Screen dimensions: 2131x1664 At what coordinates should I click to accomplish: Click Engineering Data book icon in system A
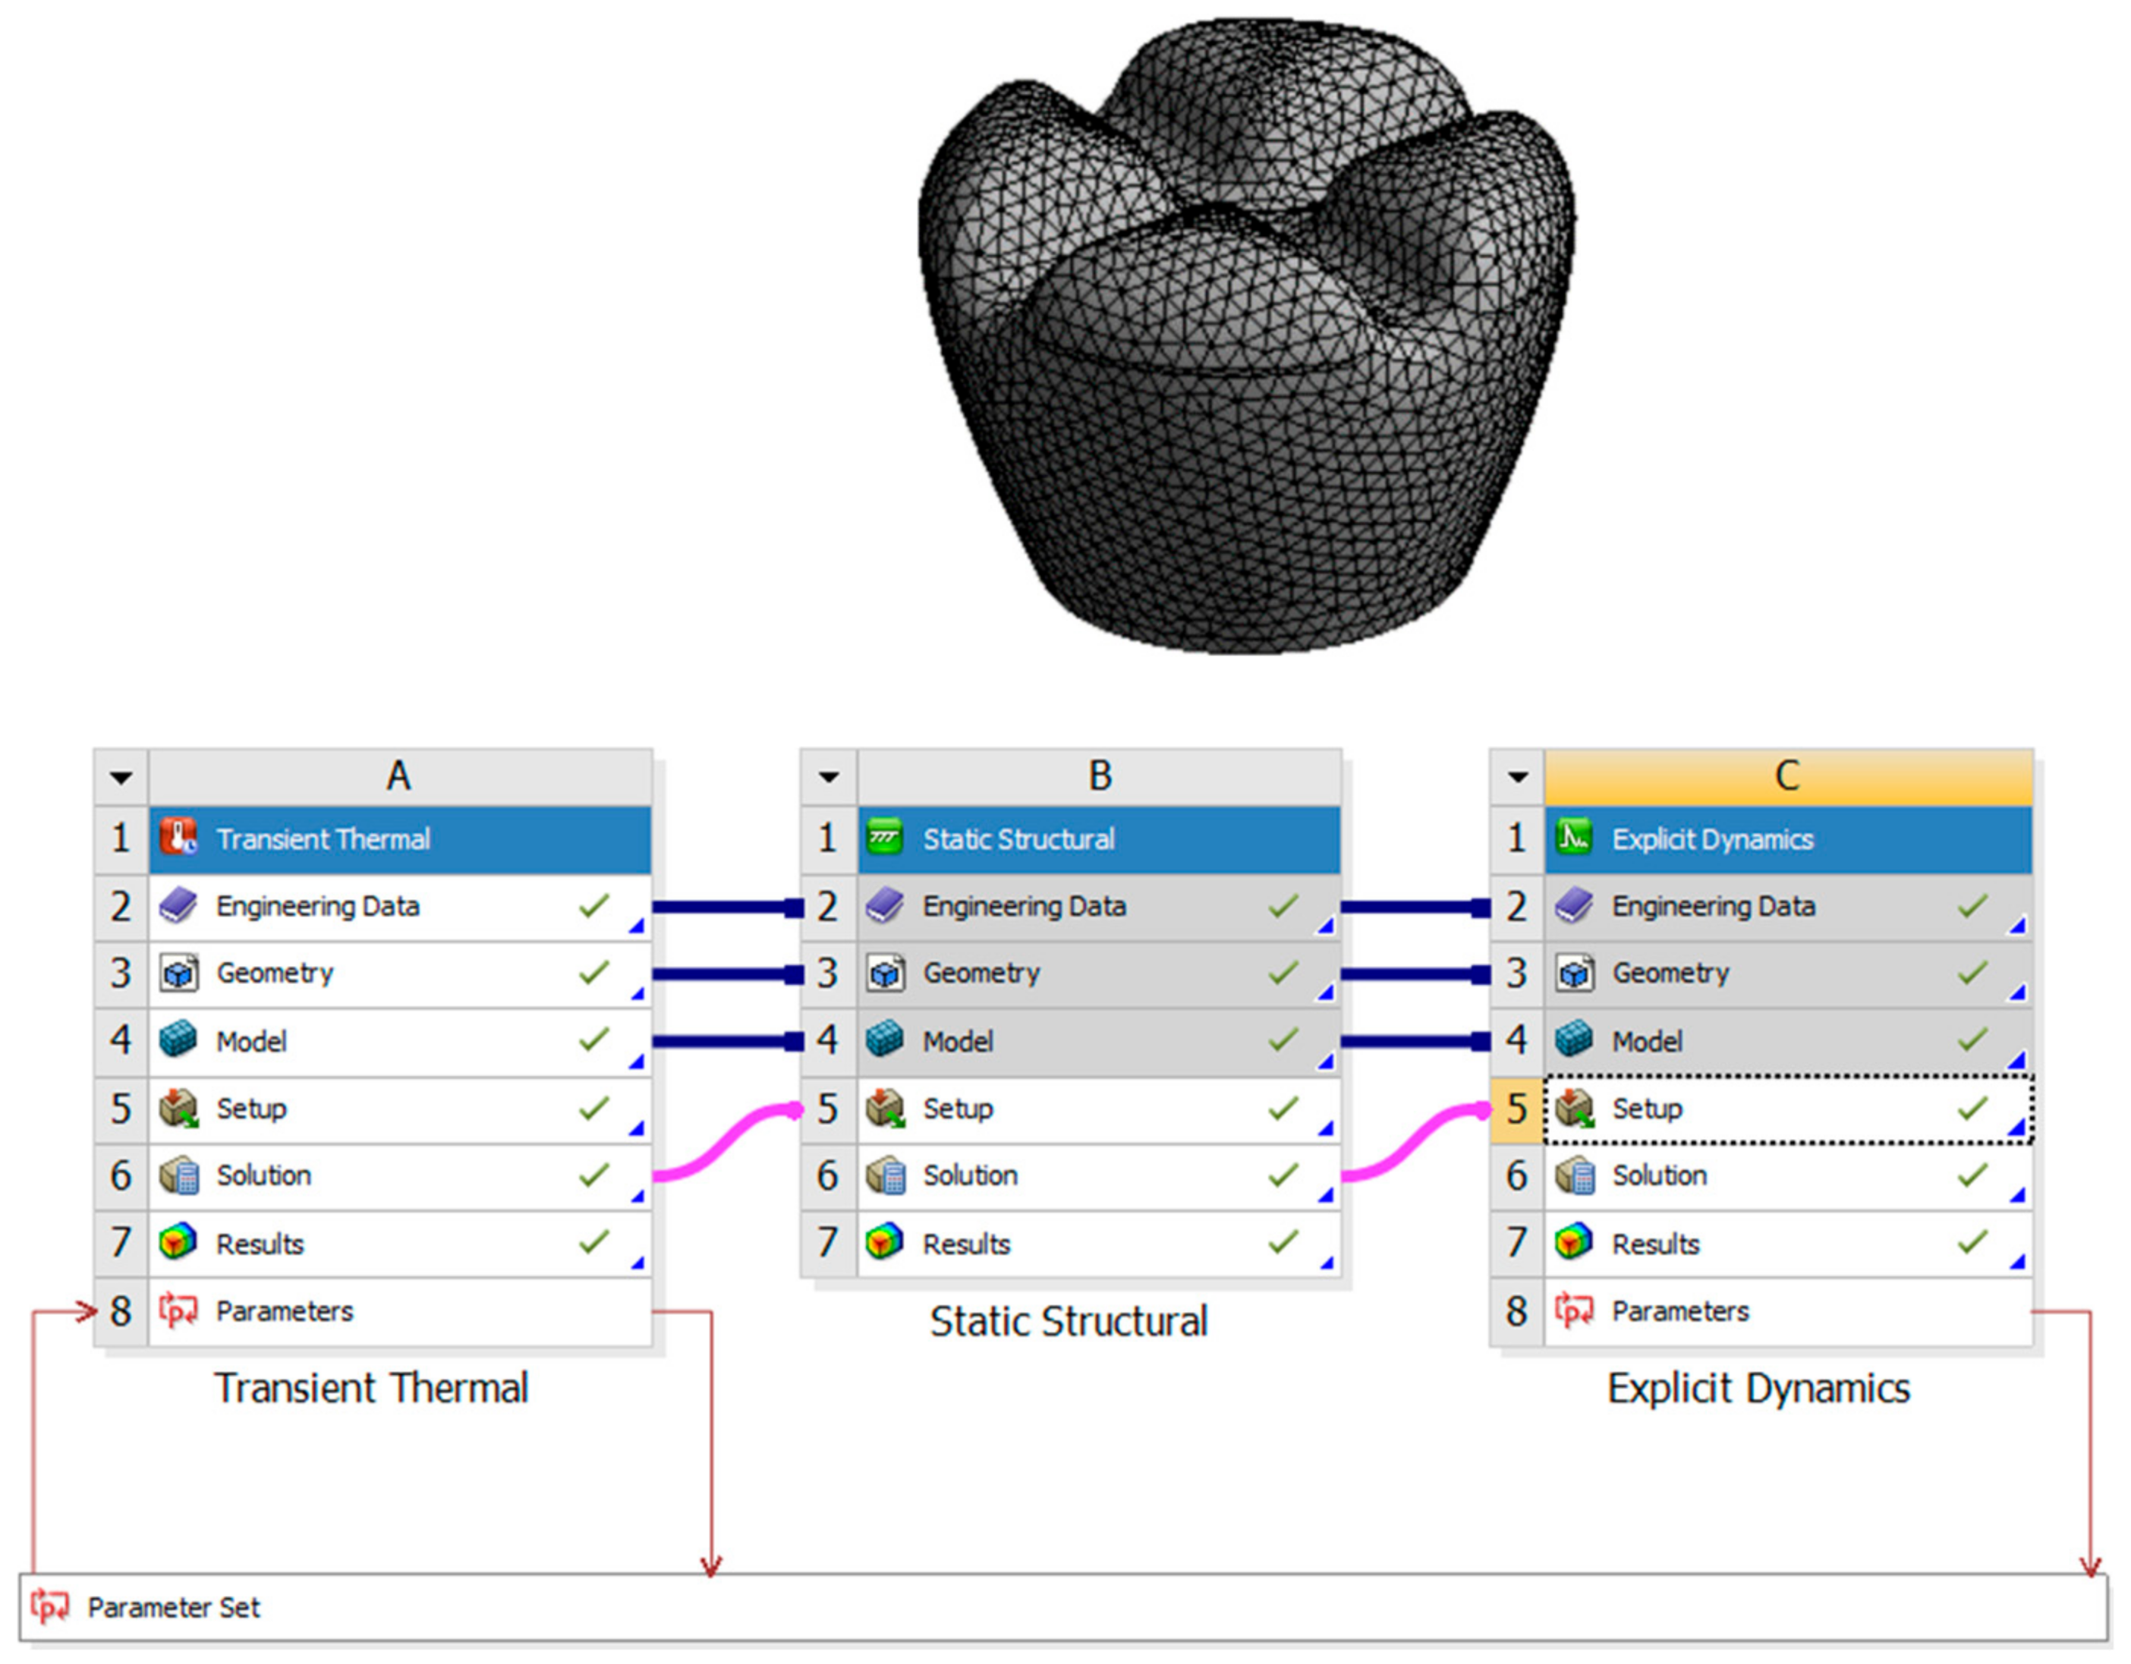pyautogui.click(x=178, y=906)
